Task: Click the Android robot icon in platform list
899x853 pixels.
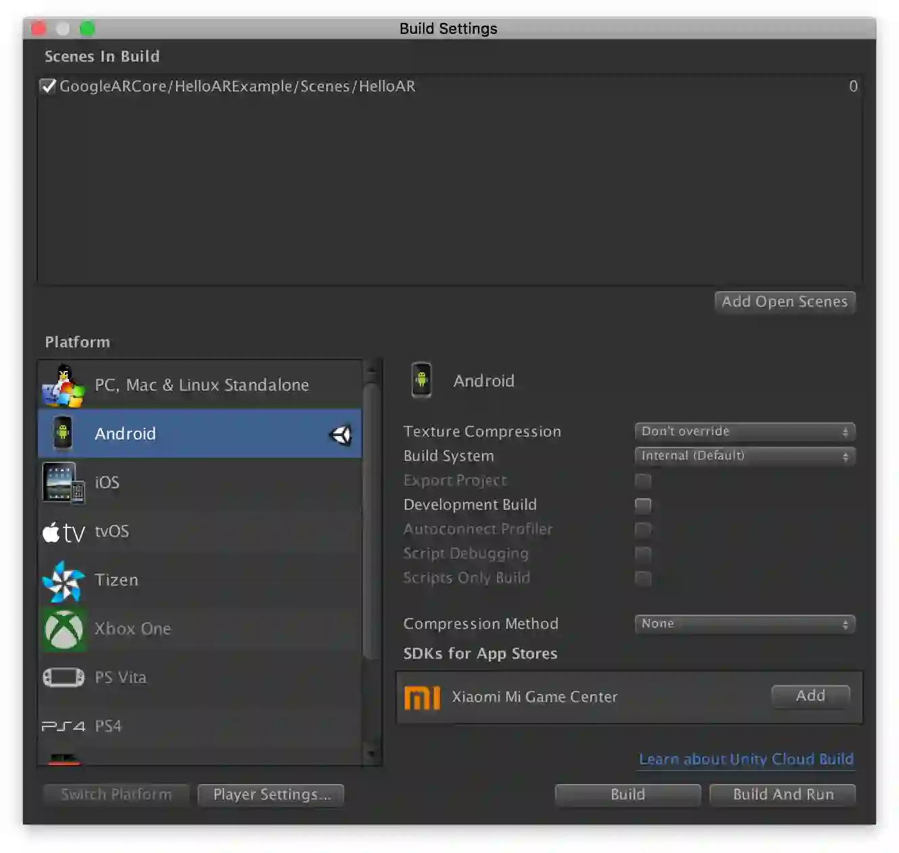Action: click(63, 433)
